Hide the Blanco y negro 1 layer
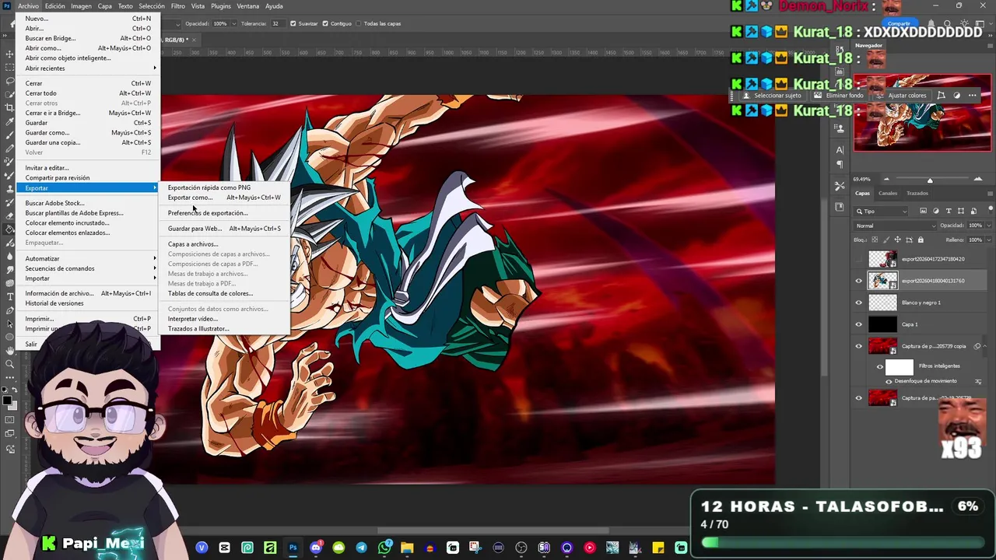 click(859, 303)
